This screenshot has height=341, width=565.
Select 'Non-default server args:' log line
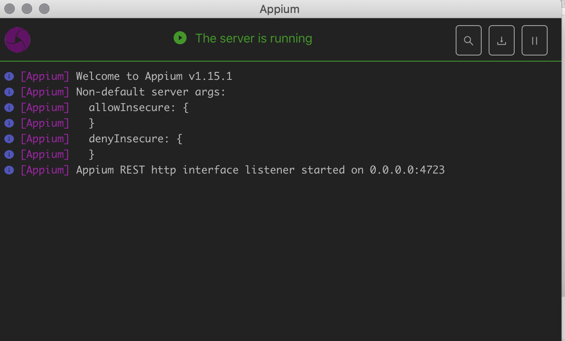point(151,92)
